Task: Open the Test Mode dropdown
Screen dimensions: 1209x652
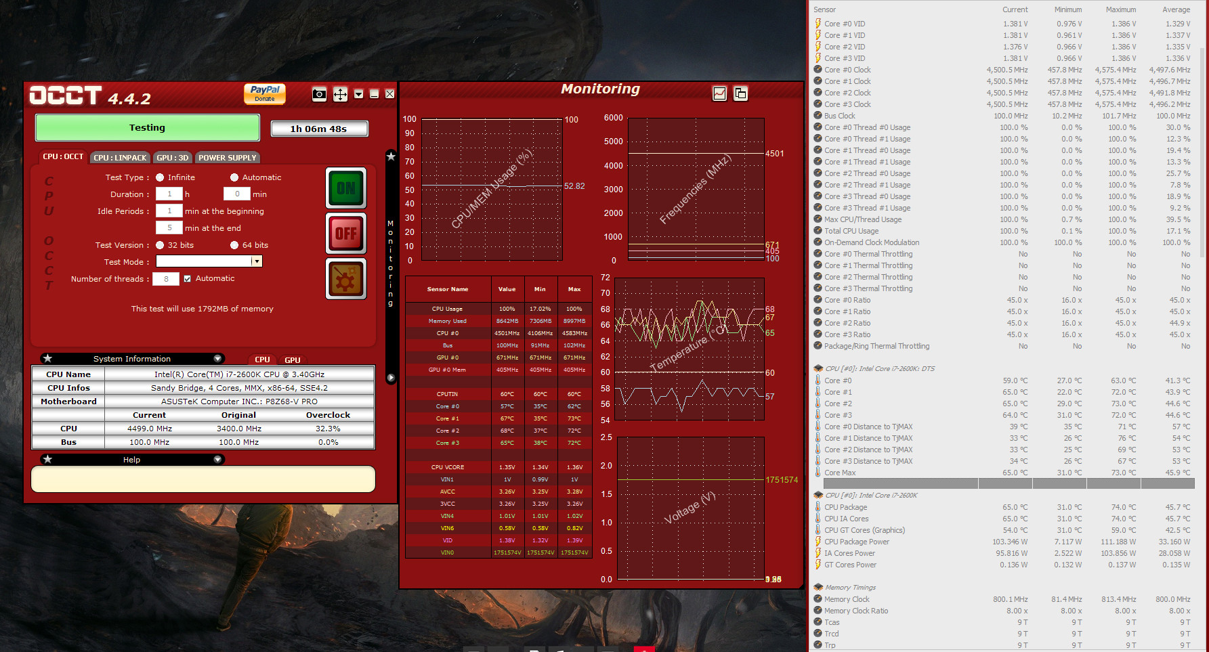Action: coord(256,261)
